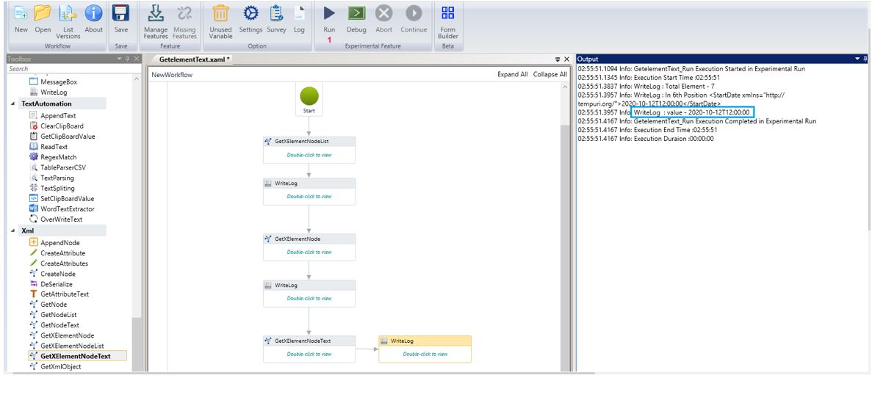The width and height of the screenshot is (872, 414).
Task: Run the workflow with the play icon
Action: click(330, 14)
